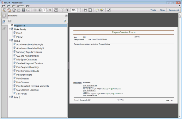Select Pole 2 under Make Ready
Screen dimensions: 182x119
(19, 37)
